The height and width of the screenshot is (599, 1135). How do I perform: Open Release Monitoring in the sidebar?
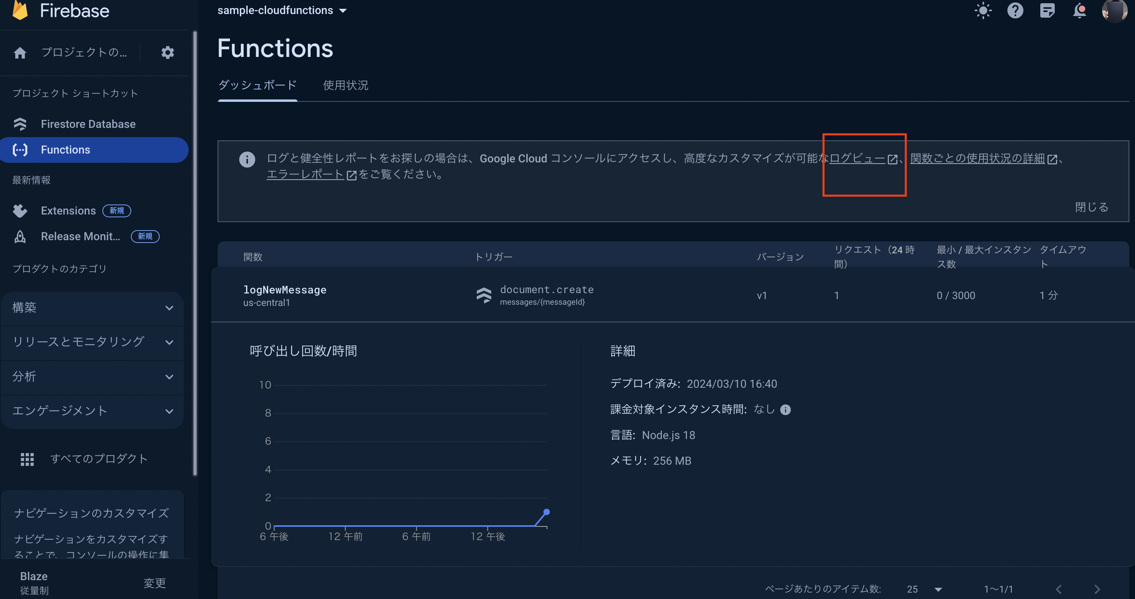pos(80,236)
